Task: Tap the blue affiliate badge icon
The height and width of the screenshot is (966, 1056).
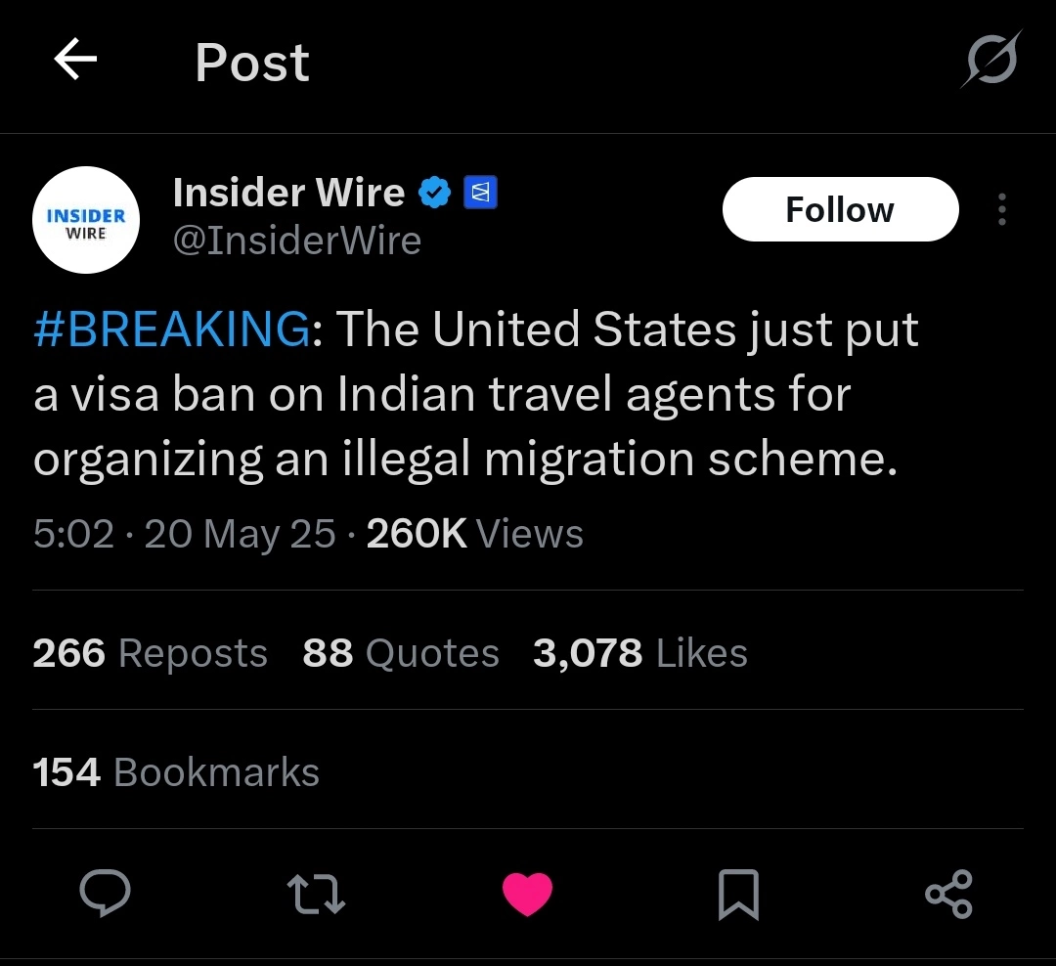Action: 481,193
